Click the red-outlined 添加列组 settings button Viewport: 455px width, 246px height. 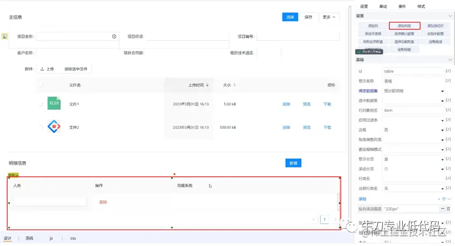click(404, 26)
